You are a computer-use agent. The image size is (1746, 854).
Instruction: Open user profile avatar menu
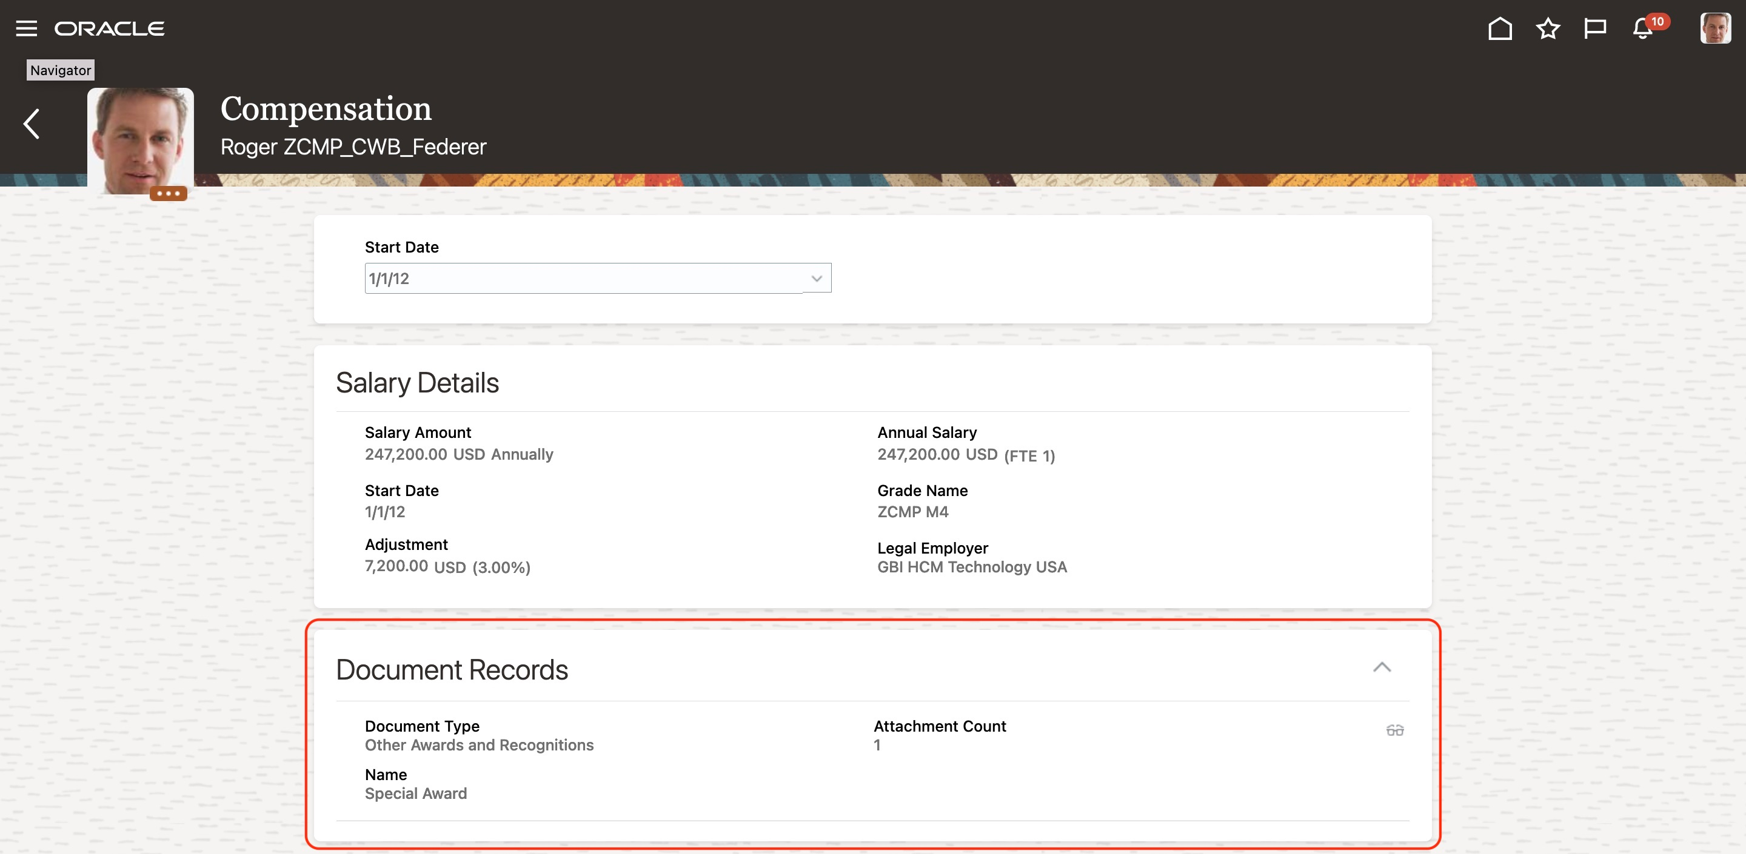[1715, 28]
